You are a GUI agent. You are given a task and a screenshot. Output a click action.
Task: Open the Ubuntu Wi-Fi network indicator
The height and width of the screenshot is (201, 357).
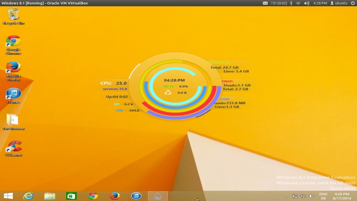(298, 3)
